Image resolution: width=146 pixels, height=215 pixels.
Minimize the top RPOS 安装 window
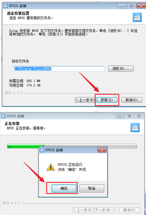122,6
